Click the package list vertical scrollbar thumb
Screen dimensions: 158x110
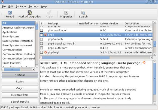(x=154, y=44)
